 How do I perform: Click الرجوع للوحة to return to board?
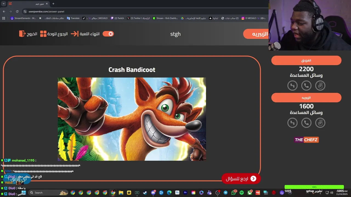pyautogui.click(x=54, y=34)
